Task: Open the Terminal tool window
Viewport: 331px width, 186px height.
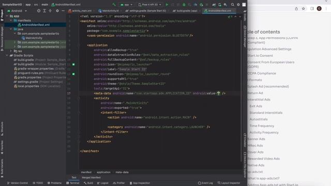Action: click(x=72, y=183)
